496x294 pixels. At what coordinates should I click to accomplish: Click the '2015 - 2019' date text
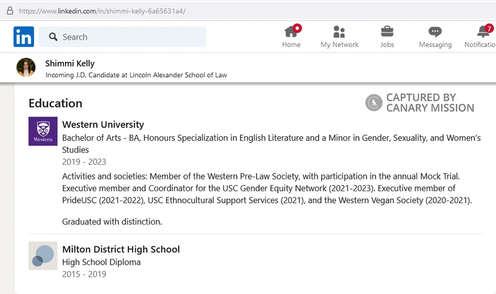[84, 274]
